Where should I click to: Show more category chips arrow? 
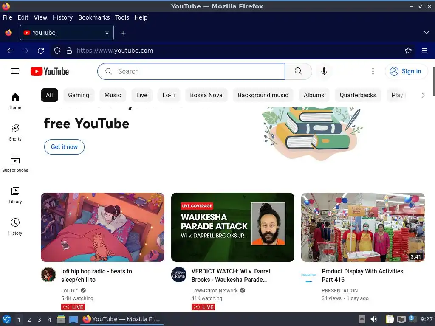click(x=423, y=95)
